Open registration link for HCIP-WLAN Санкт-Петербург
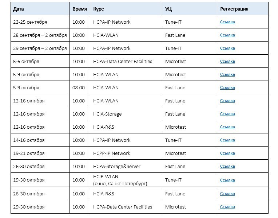 227,180
